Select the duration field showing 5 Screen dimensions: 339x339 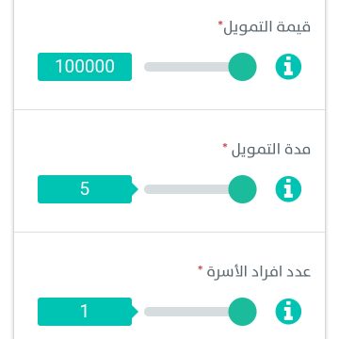click(x=85, y=189)
